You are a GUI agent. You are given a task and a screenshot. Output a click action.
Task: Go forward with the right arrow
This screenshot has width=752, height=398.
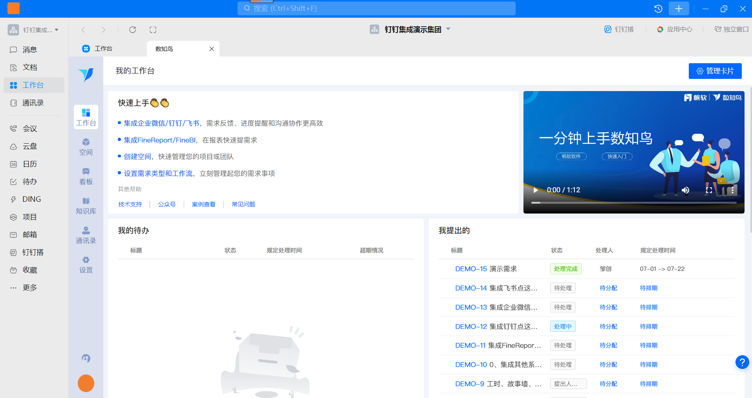coord(103,30)
